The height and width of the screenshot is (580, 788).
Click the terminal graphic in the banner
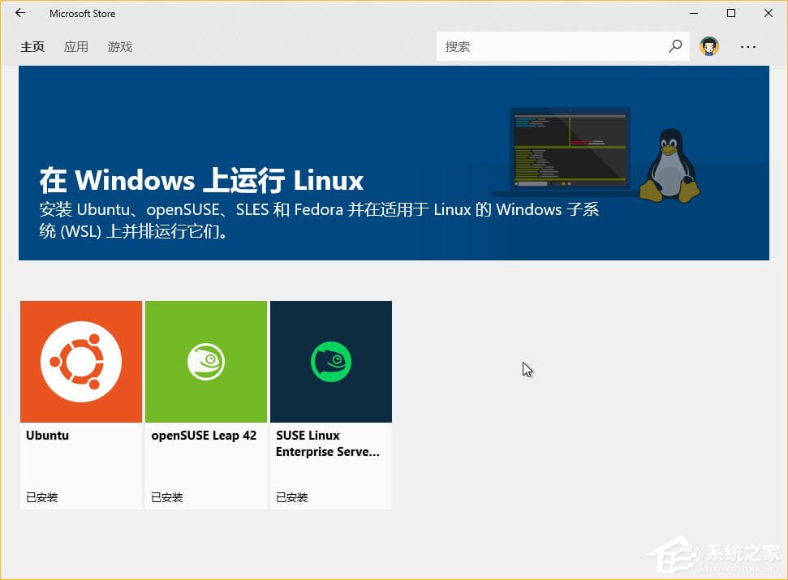[568, 146]
